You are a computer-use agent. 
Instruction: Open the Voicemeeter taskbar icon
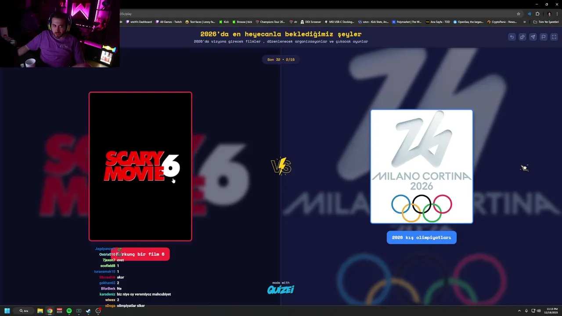click(x=59, y=311)
